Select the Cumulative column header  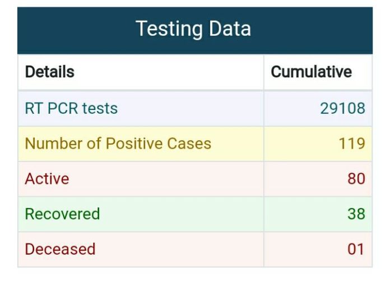tap(311, 72)
